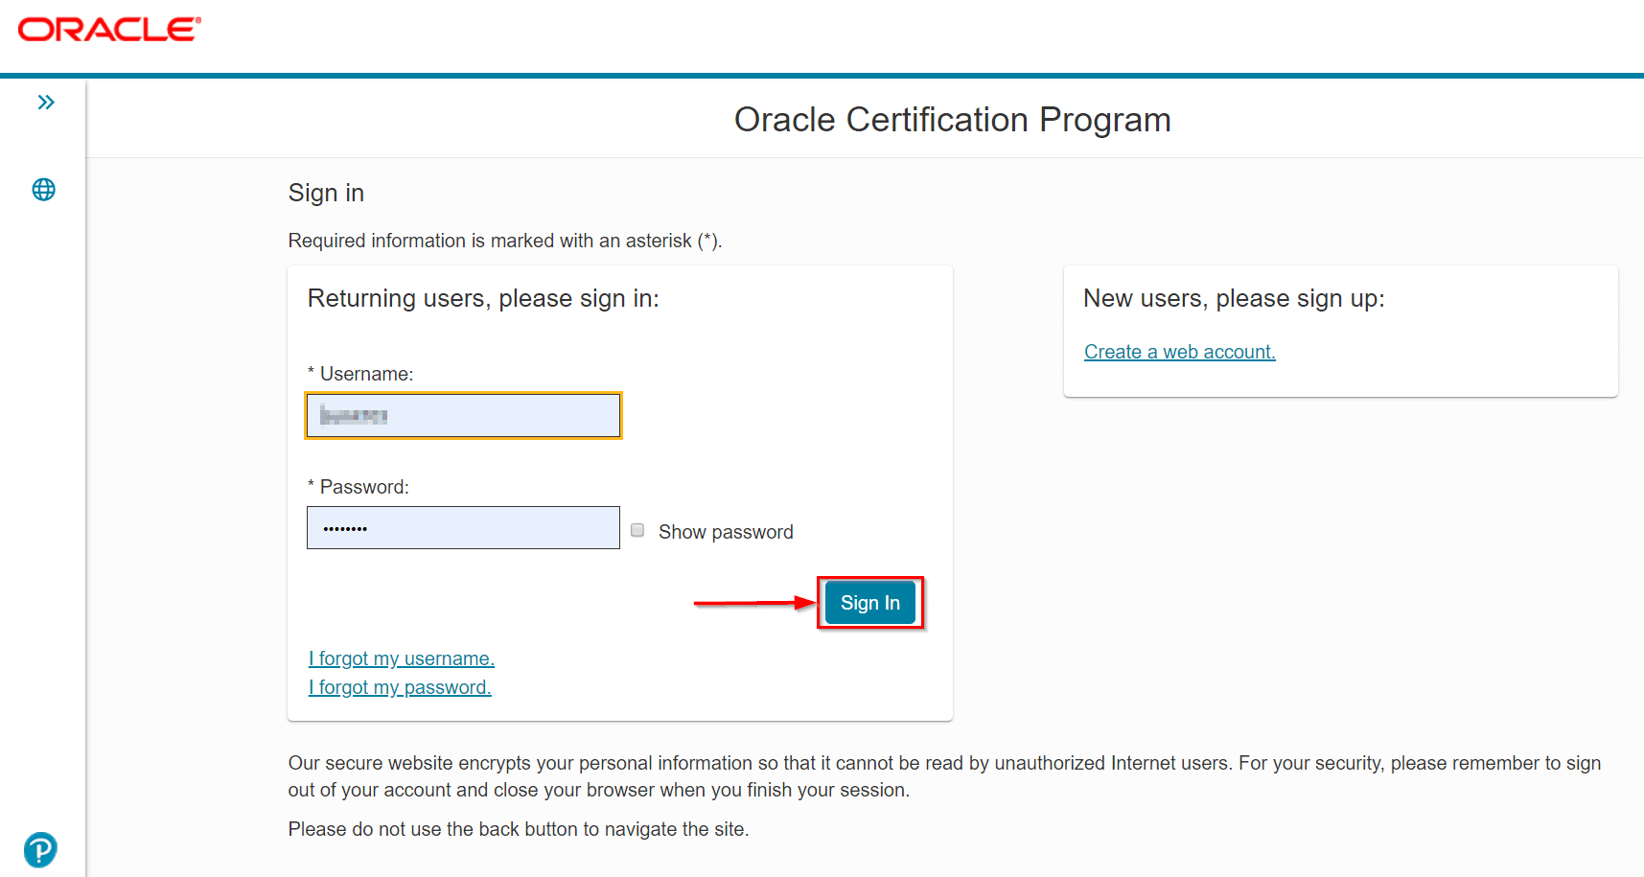Expand the collapsed sidebar with double chevron
Screen dimensions: 1644x877
click(x=45, y=103)
